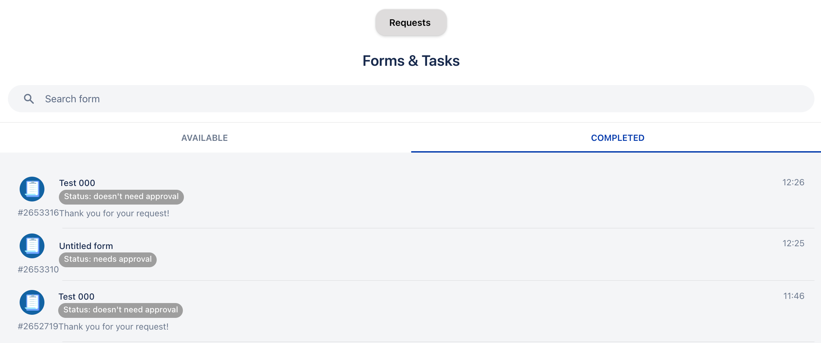821x343 pixels.
Task: Click request number #2653310
Action: [x=38, y=270]
